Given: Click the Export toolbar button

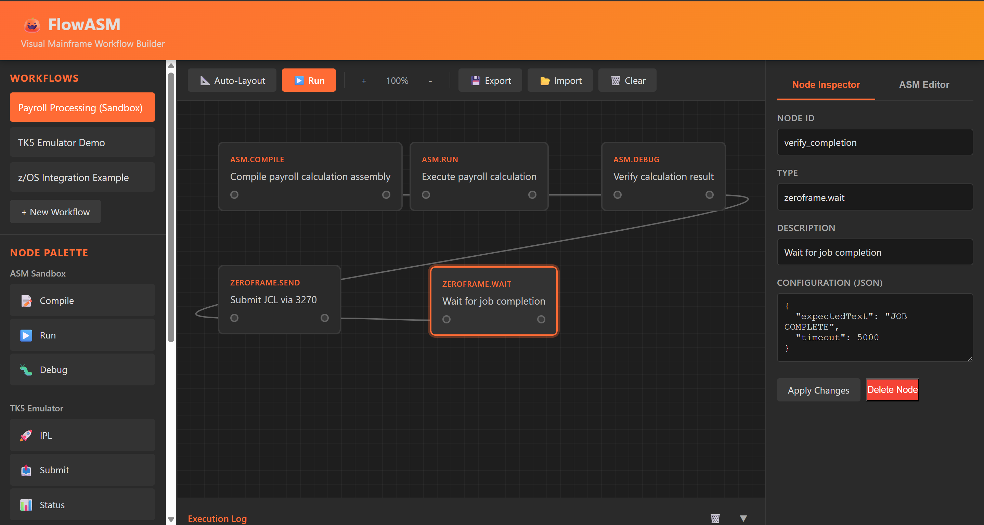Looking at the screenshot, I should (490, 81).
